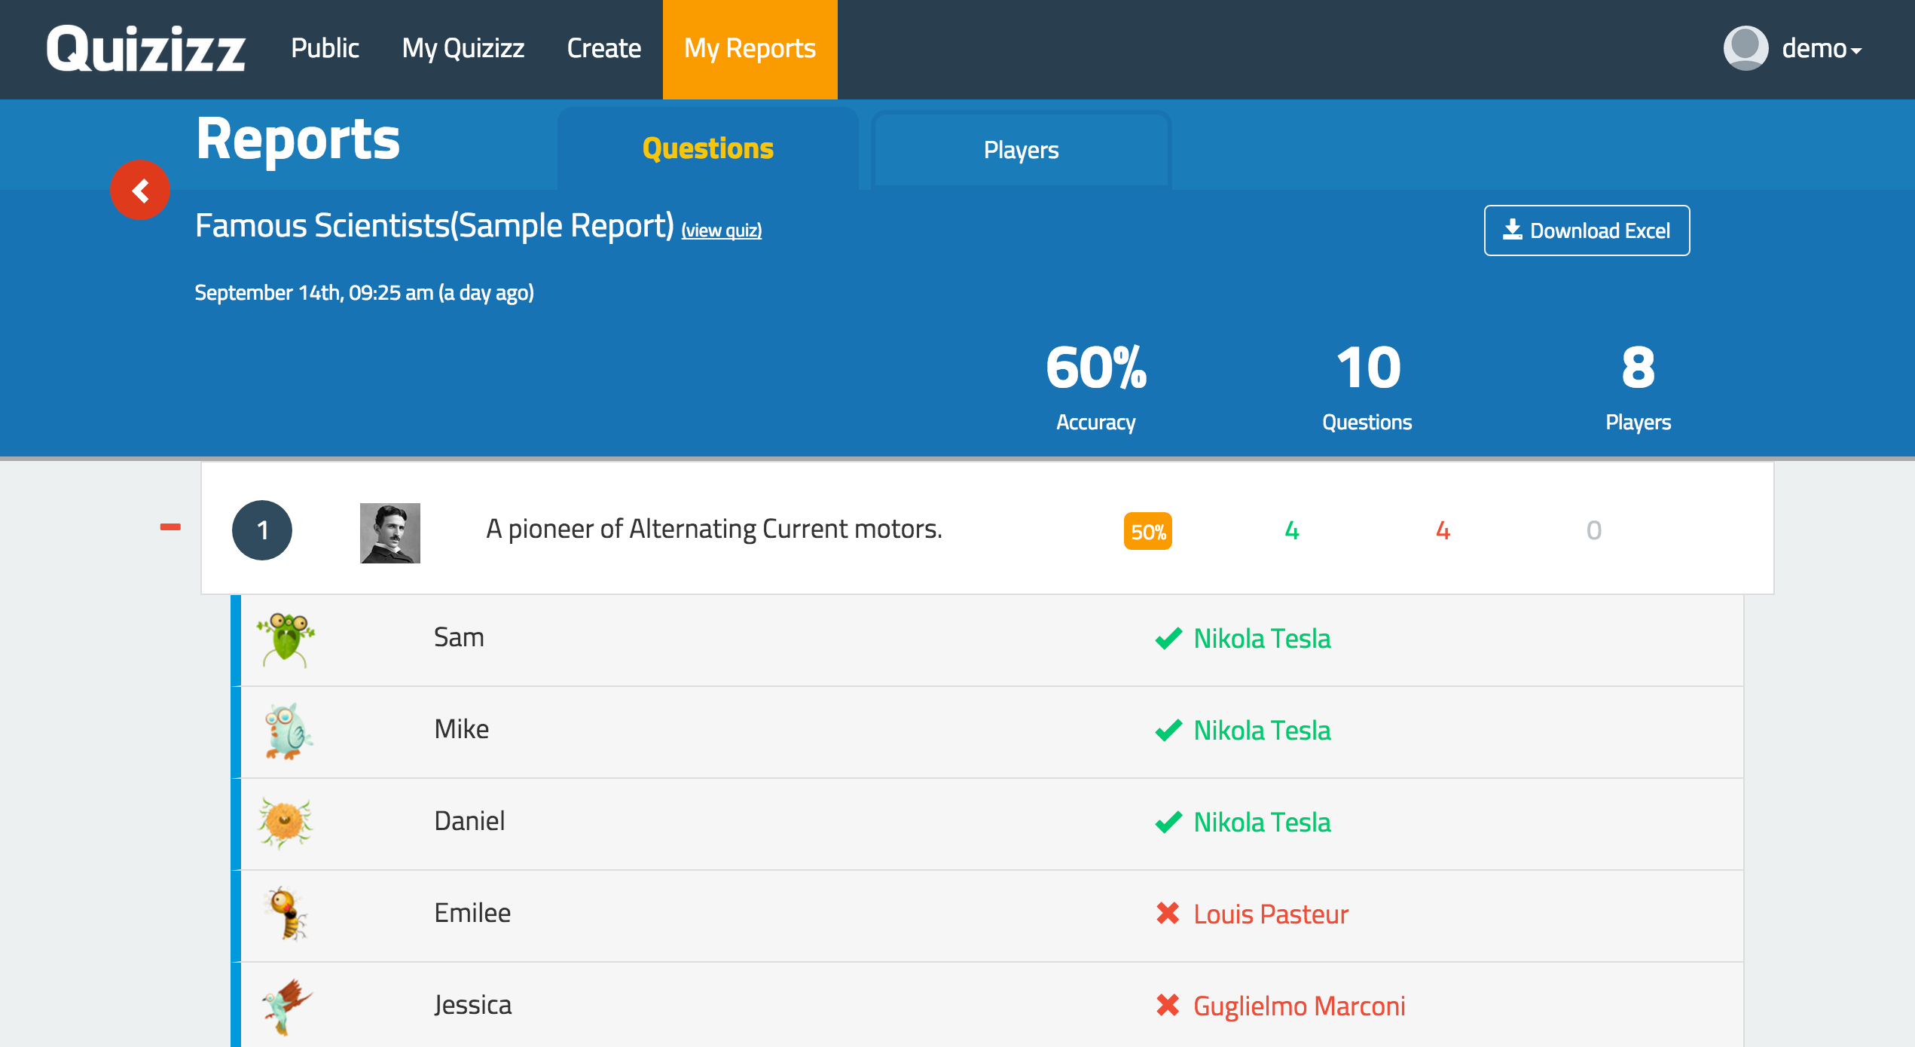Click the Quizizz logo
Image resolution: width=1915 pixels, height=1047 pixels.
click(x=145, y=49)
